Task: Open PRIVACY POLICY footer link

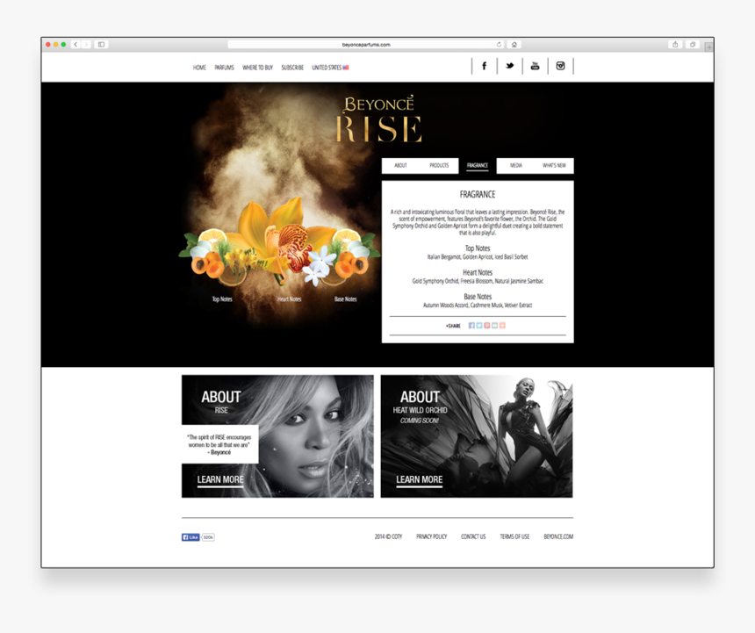Action: click(x=431, y=536)
